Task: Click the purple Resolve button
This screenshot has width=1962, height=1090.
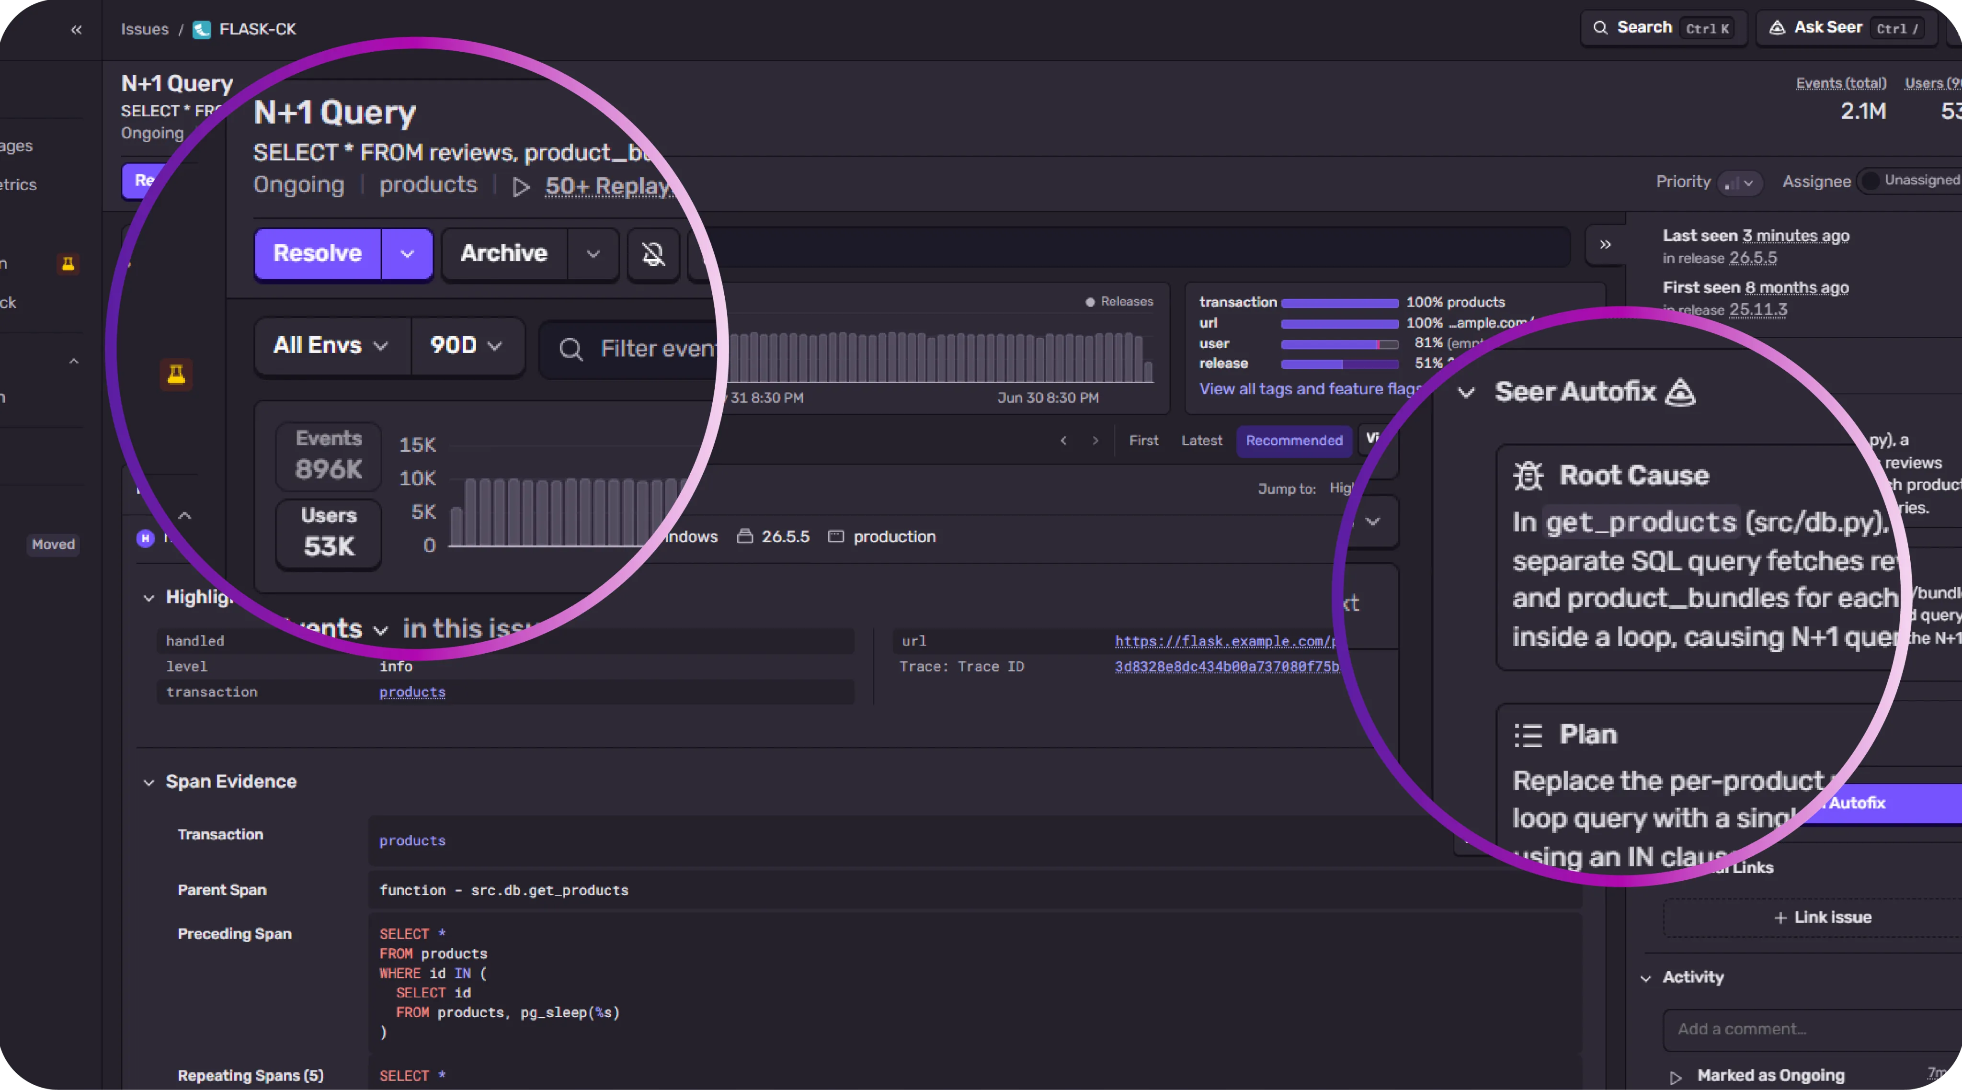Action: 318,254
